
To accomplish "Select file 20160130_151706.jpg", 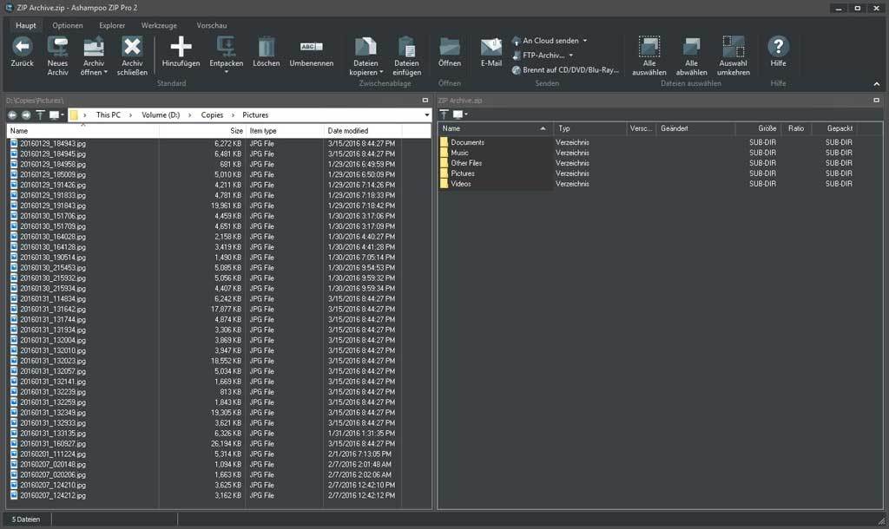I will (53, 216).
